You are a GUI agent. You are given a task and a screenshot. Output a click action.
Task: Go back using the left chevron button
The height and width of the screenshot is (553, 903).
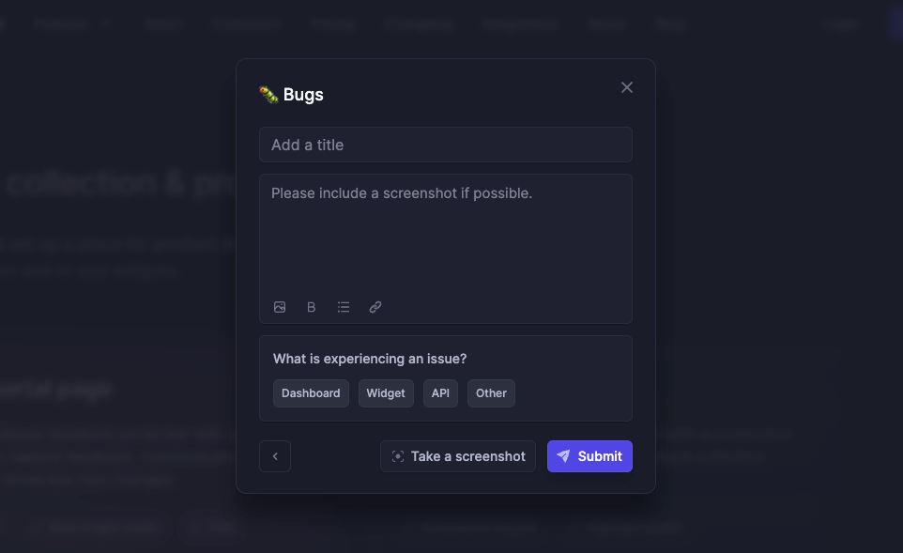(x=274, y=456)
